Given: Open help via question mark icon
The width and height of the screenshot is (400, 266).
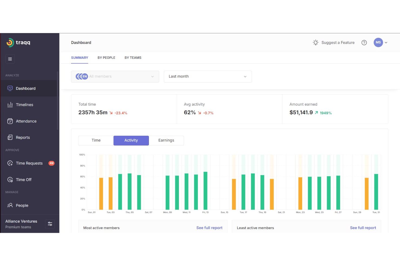Looking at the screenshot, I should pos(364,43).
